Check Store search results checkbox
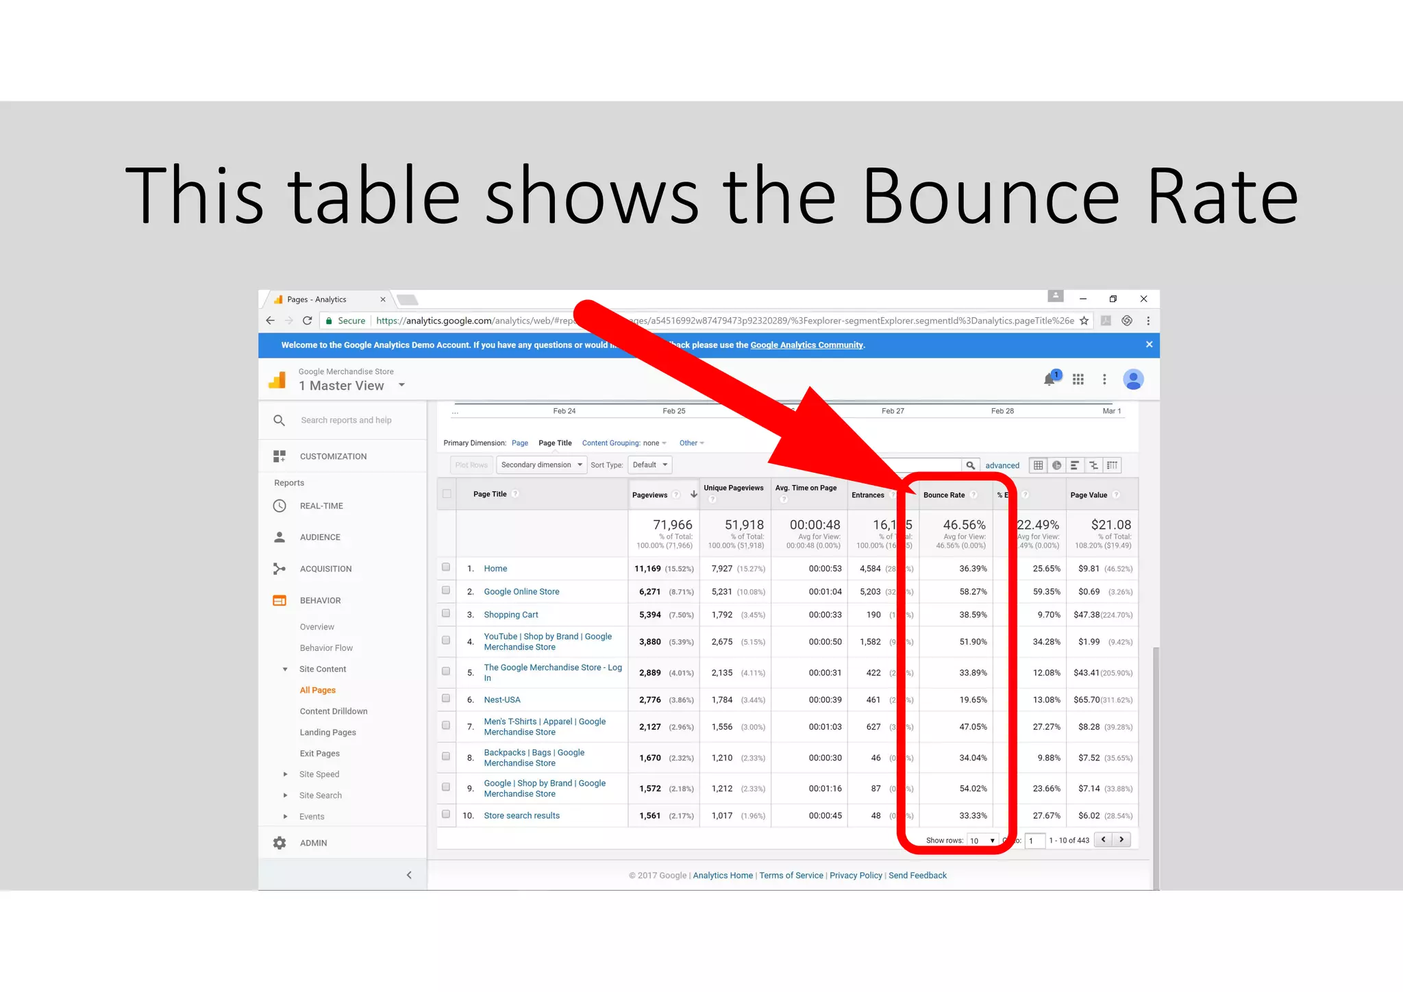 446,815
